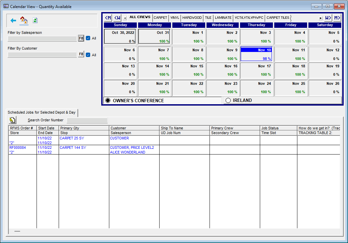
Task: Click UD Job Num column header
Action: click(184, 133)
